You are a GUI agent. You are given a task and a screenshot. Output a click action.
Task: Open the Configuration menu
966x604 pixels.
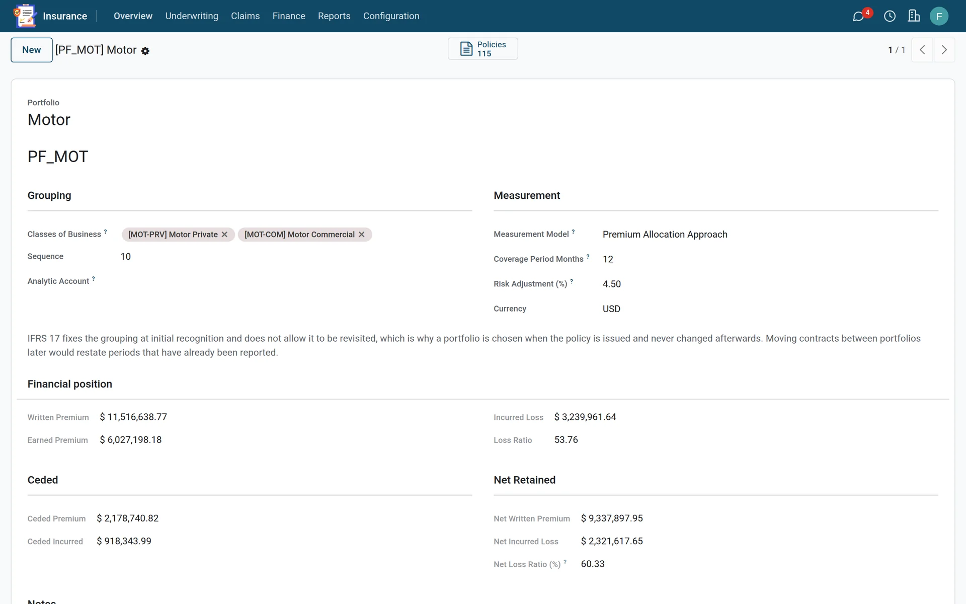(x=391, y=16)
